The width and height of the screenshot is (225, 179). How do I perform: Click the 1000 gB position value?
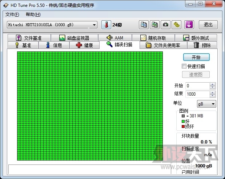[204, 166]
